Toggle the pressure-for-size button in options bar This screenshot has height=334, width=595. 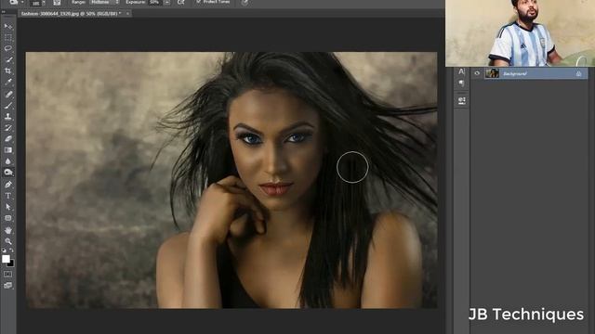[245, 2]
